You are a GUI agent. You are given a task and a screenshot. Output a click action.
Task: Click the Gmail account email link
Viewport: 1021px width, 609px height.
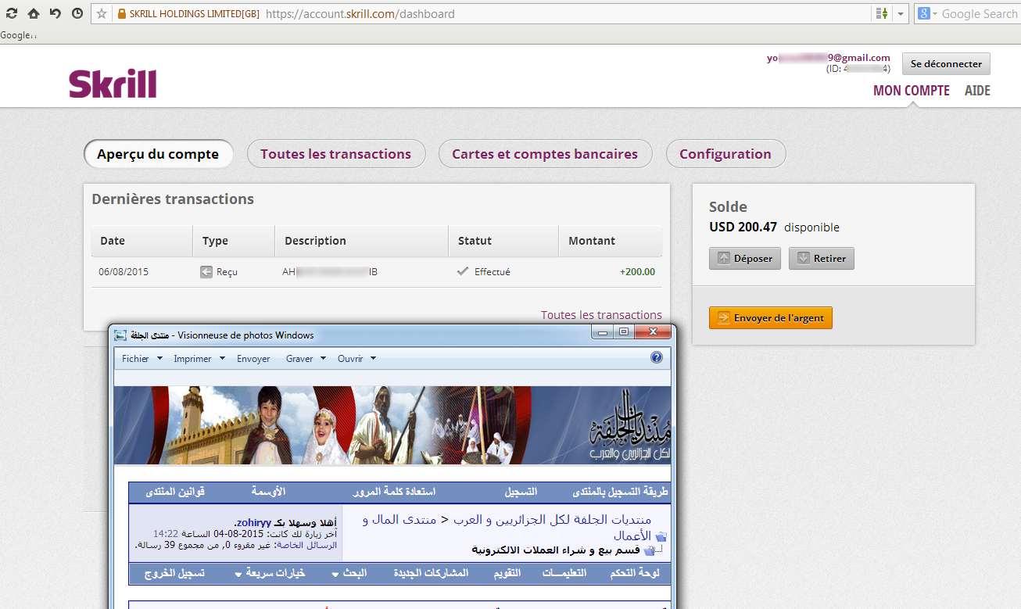[x=828, y=58]
